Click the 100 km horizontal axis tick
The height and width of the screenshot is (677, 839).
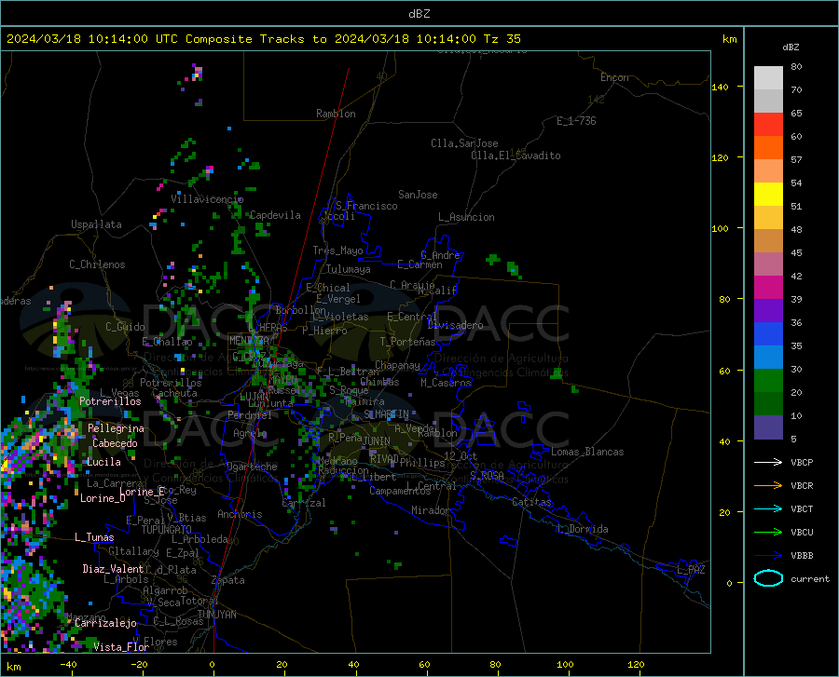tap(565, 665)
